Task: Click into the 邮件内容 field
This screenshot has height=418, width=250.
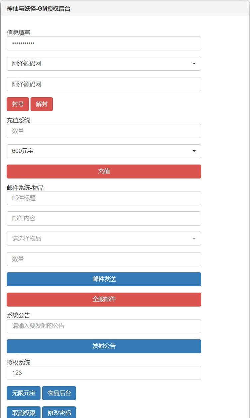Action: [x=104, y=218]
